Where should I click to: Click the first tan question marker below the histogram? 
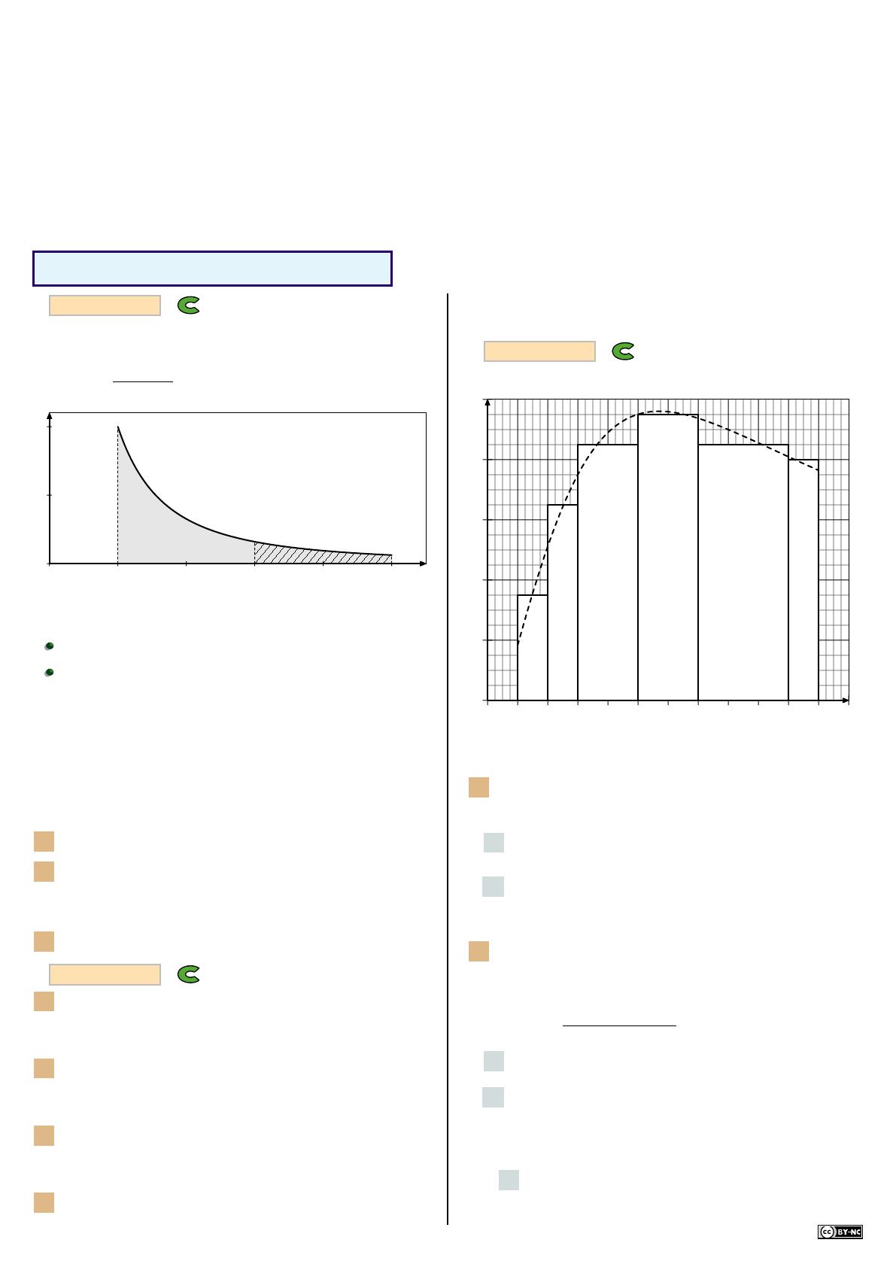(478, 787)
